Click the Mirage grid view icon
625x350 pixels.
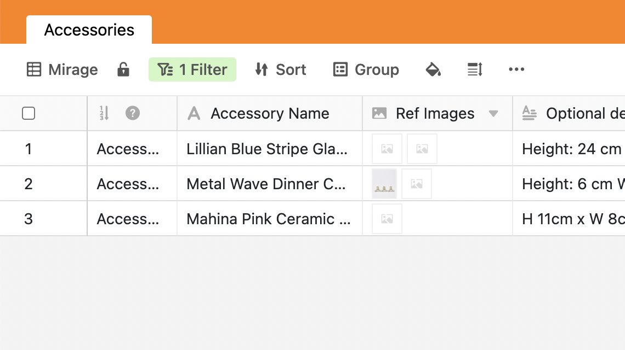click(34, 69)
